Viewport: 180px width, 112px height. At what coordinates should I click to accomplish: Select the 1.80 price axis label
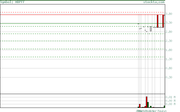click(169, 50)
